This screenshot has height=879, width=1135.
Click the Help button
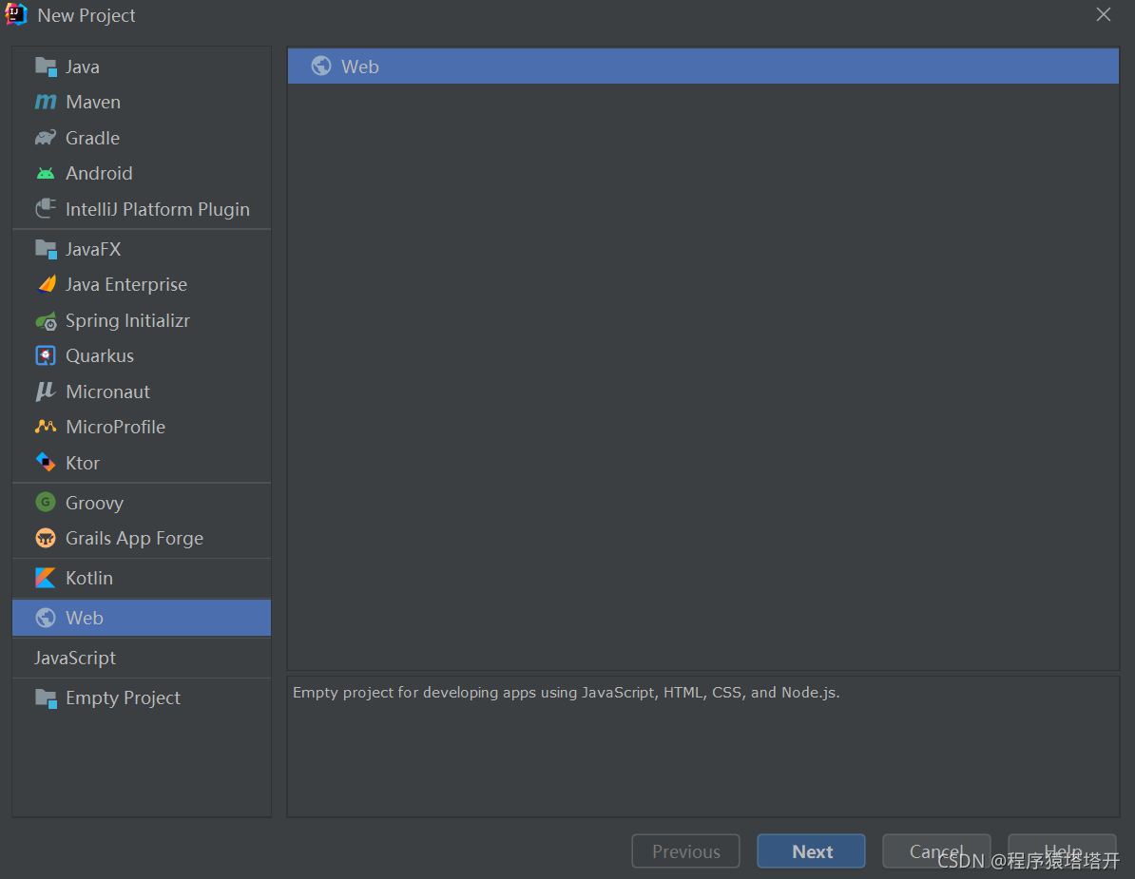(x=1062, y=850)
